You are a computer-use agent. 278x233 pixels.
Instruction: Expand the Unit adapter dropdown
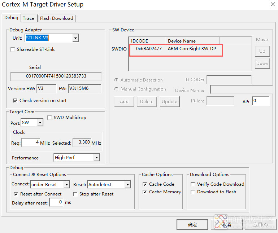point(75,38)
